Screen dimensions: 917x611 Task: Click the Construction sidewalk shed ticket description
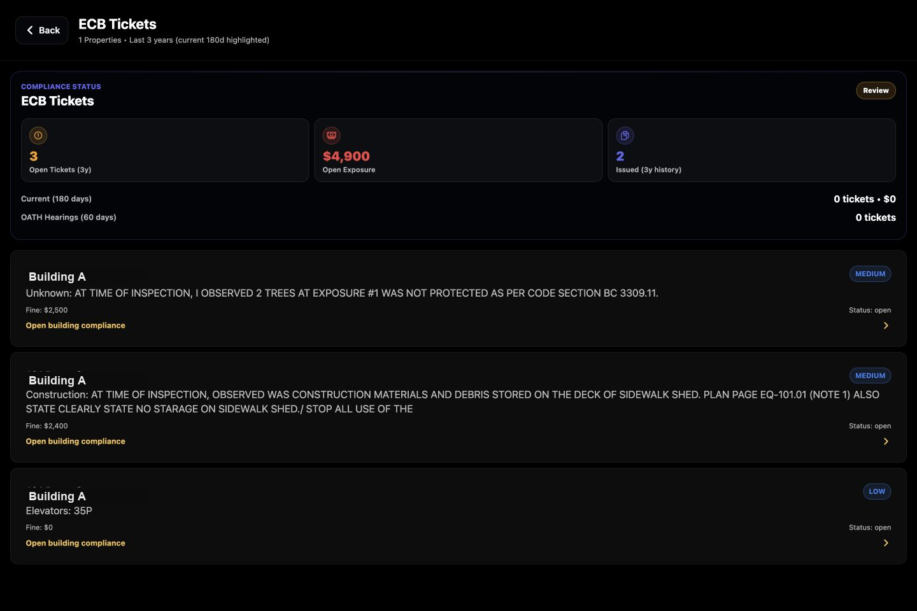tap(452, 402)
